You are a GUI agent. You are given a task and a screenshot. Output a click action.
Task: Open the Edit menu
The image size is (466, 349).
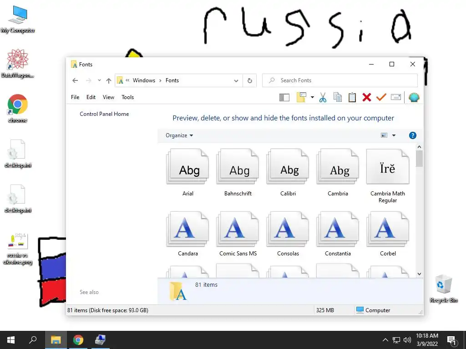(91, 97)
